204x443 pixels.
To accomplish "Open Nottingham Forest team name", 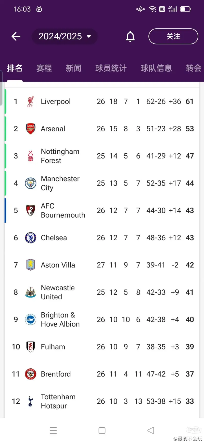I will 60,156.
